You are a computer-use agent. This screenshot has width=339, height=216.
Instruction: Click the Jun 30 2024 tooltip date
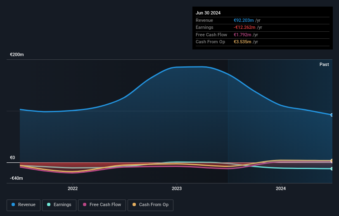click(208, 13)
